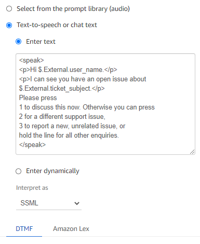Click the $.External.user_name line in text box

pos(68,70)
